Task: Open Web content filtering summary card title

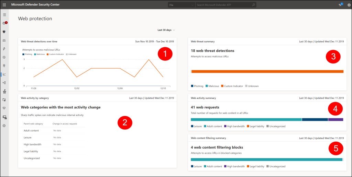Action: pyautogui.click(x=208, y=138)
